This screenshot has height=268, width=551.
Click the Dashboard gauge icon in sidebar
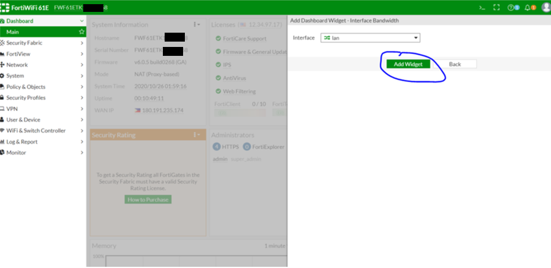coord(2,21)
